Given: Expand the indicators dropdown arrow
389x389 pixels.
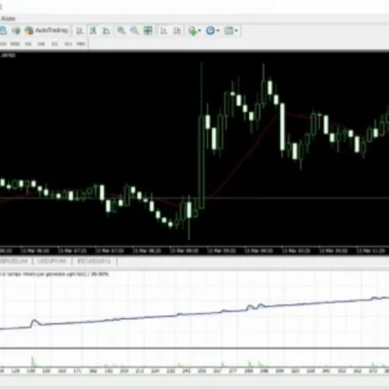Looking at the screenshot, I should 199,31.
